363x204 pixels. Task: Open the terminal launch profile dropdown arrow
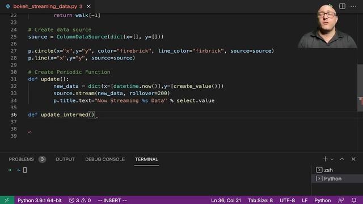(332, 159)
